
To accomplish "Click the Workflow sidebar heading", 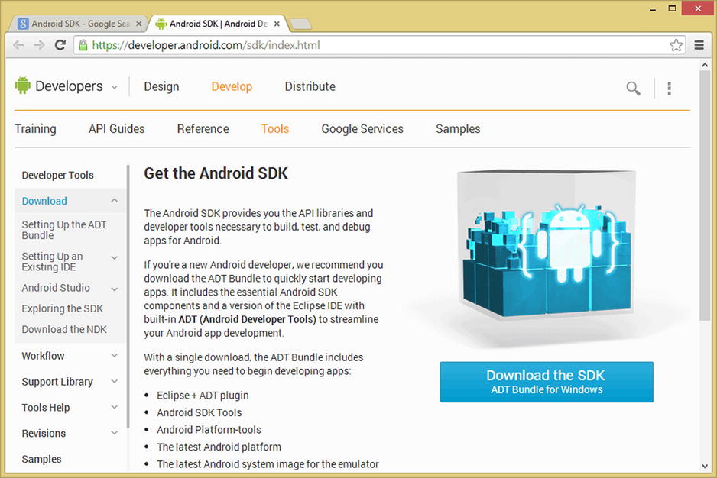I will click(x=43, y=356).
